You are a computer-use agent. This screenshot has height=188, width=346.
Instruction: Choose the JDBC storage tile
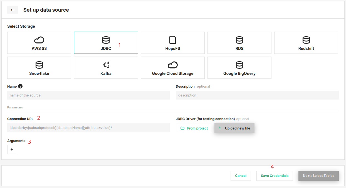(x=106, y=43)
